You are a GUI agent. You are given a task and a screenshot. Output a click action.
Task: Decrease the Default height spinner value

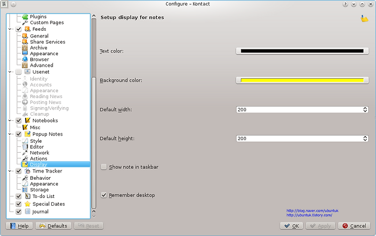click(365, 140)
